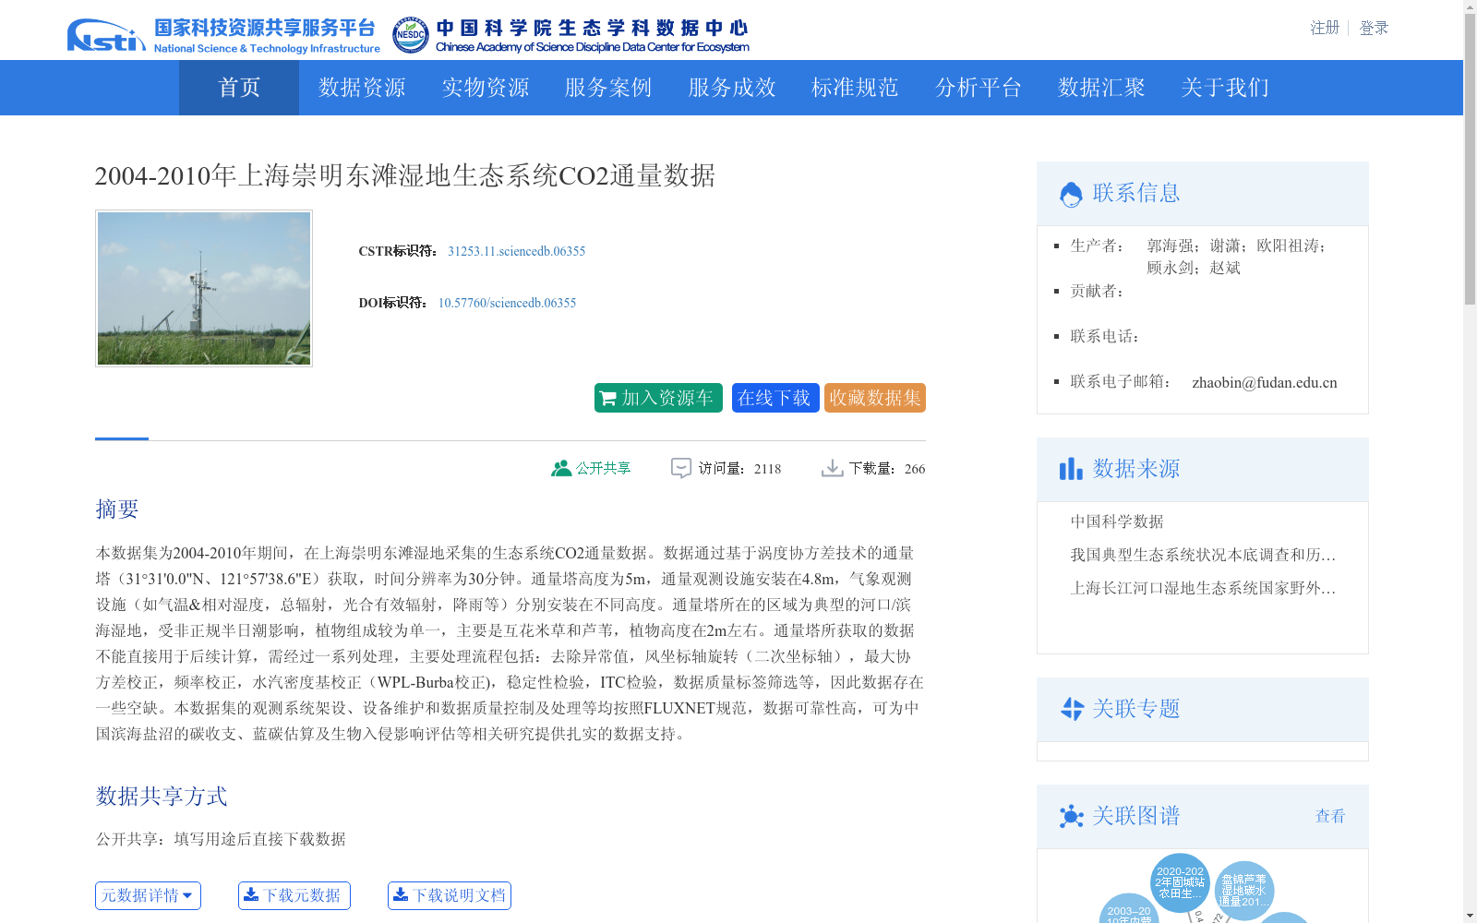Open CSTR identifier 31253.11.sciencedb.06355
Screen dimensions: 1477x923
[516, 251]
